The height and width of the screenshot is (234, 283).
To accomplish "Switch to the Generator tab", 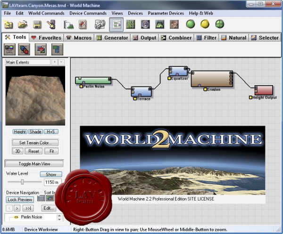I will click(112, 38).
